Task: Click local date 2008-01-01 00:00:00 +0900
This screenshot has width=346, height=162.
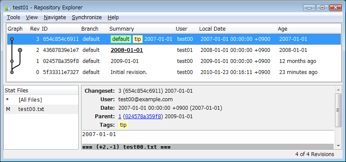Action: tap(235, 50)
